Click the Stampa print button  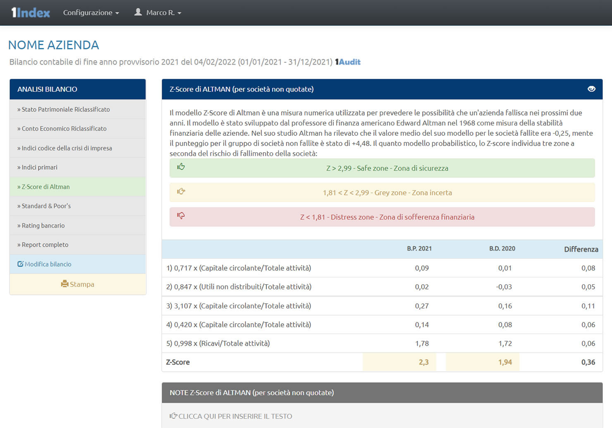[78, 284]
